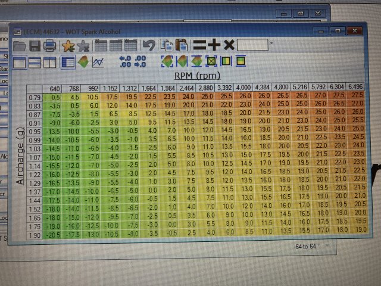The height and width of the screenshot is (286, 381).
Task: Click the plus sign add-value button
Action: click(214, 45)
